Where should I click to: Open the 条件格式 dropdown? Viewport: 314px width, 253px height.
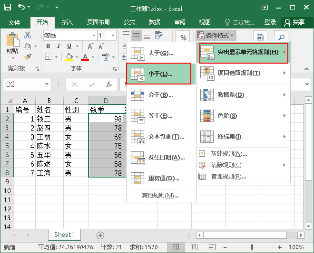click(216, 36)
